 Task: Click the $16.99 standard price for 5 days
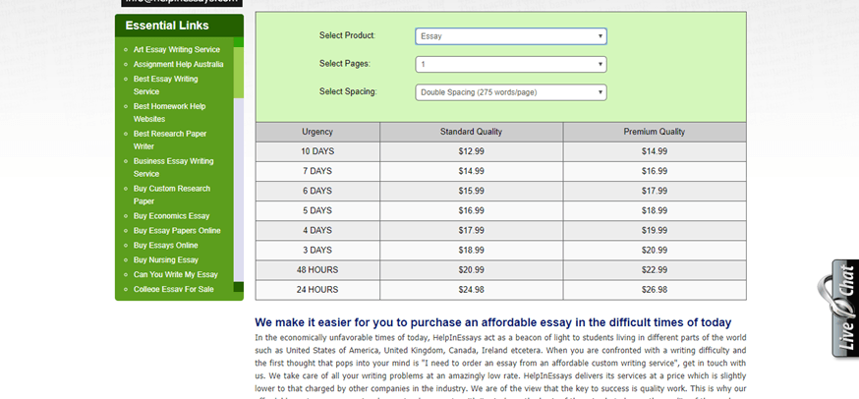tap(471, 211)
